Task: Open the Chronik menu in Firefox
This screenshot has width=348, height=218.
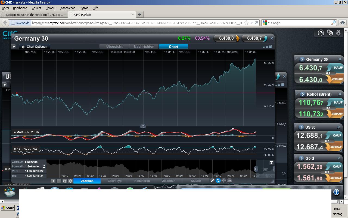Action: click(x=50, y=8)
